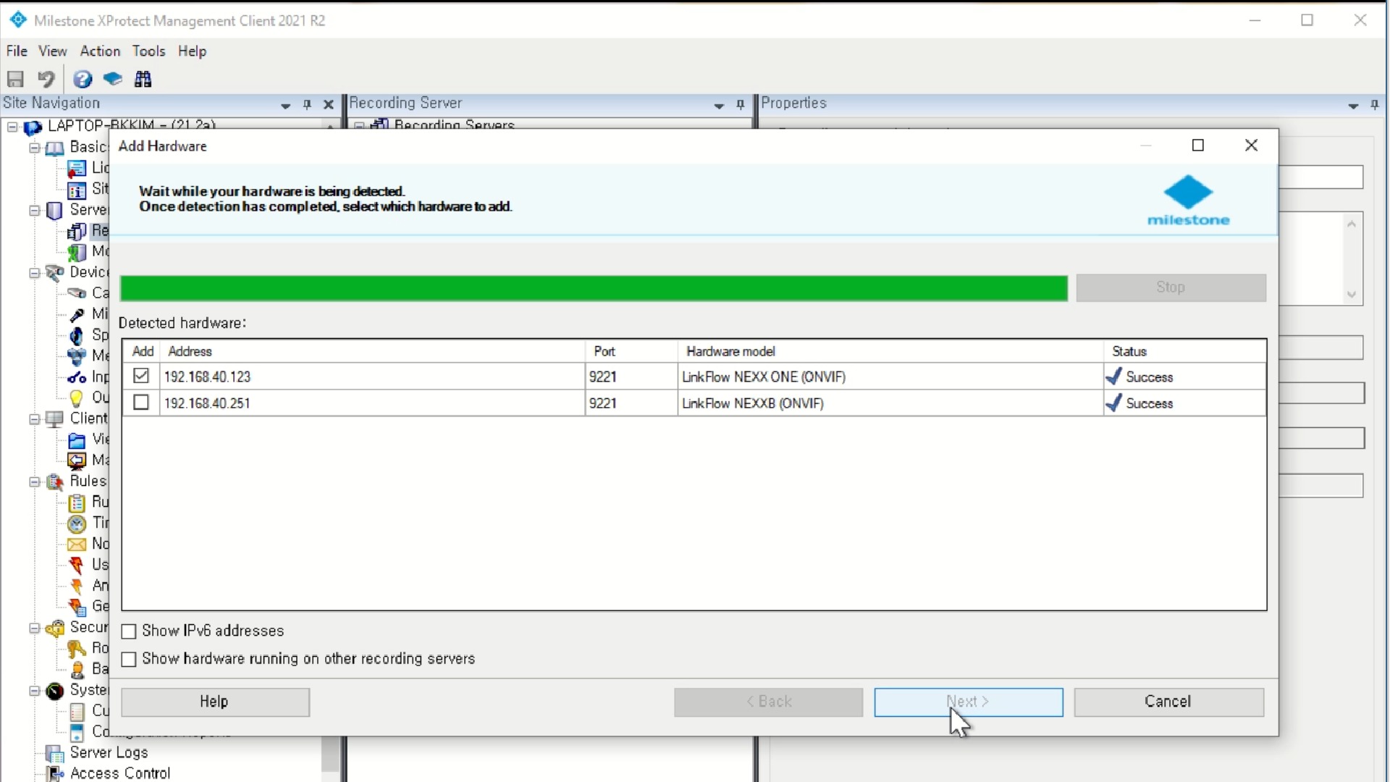Open the Site Navigation panel dropdown arrow

coord(285,105)
